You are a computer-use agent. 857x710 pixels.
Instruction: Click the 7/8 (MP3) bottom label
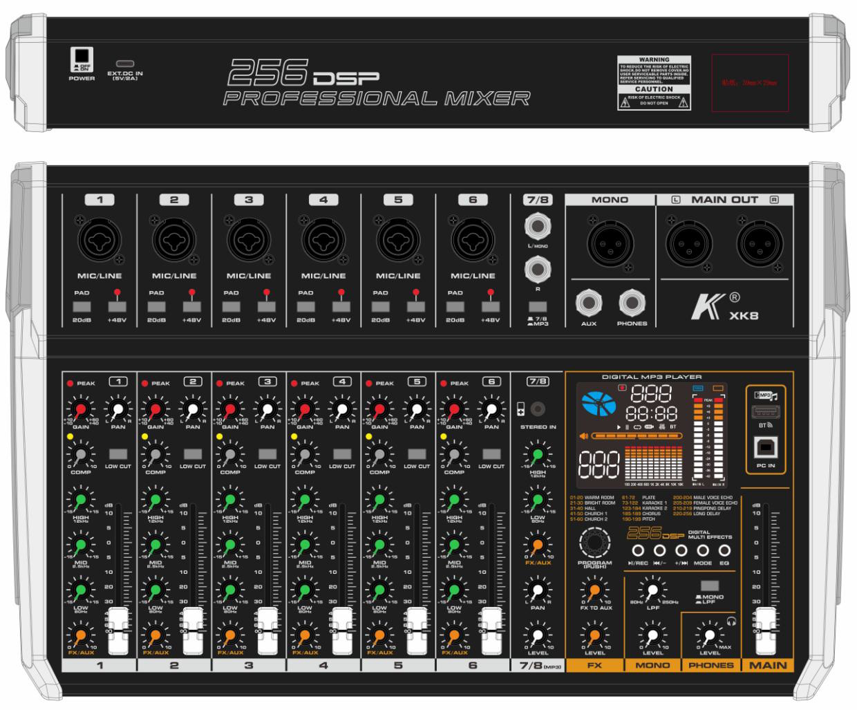click(538, 665)
